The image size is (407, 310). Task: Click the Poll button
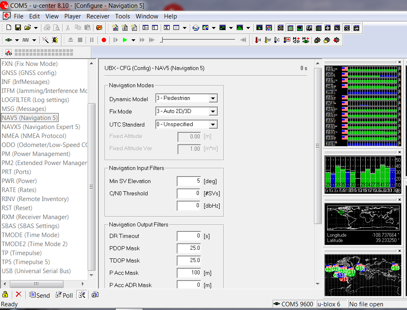pyautogui.click(x=64, y=295)
